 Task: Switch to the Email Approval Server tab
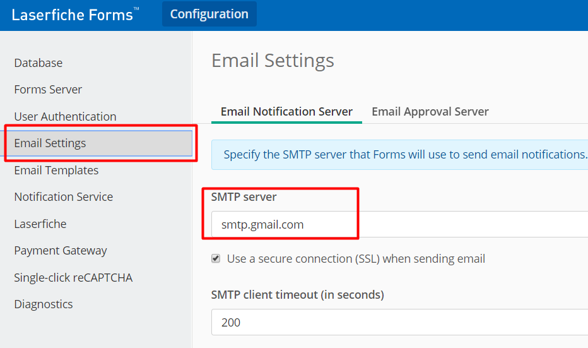click(x=430, y=112)
